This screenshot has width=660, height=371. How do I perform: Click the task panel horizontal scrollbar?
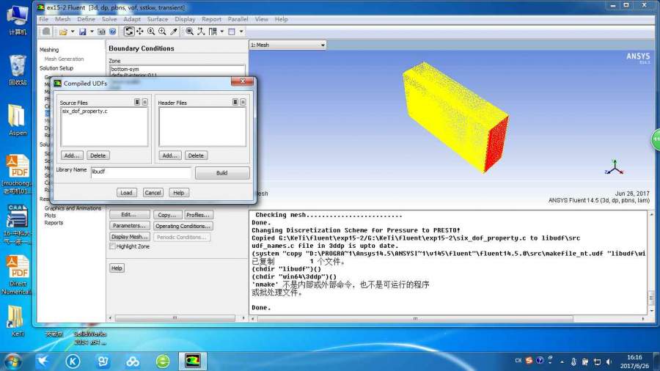coord(176,318)
